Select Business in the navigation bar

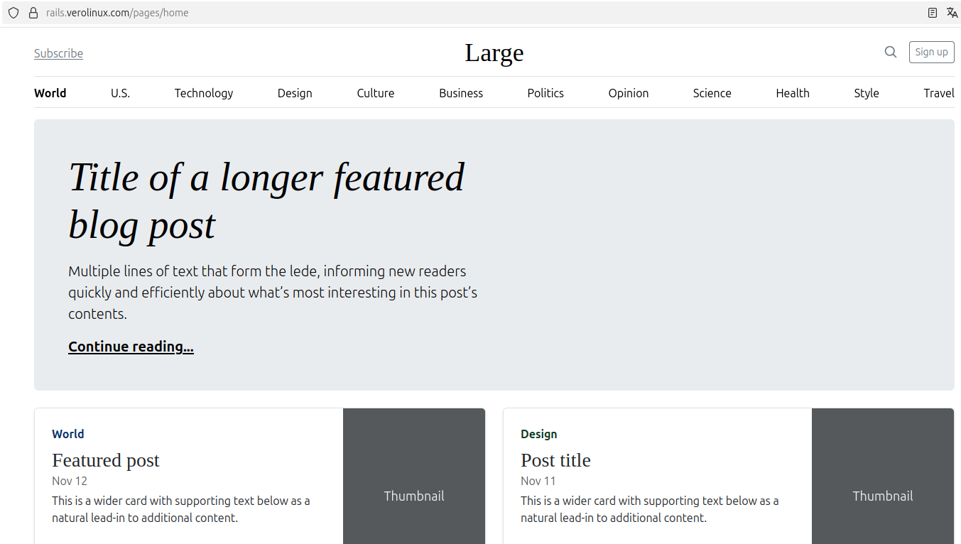pyautogui.click(x=460, y=93)
